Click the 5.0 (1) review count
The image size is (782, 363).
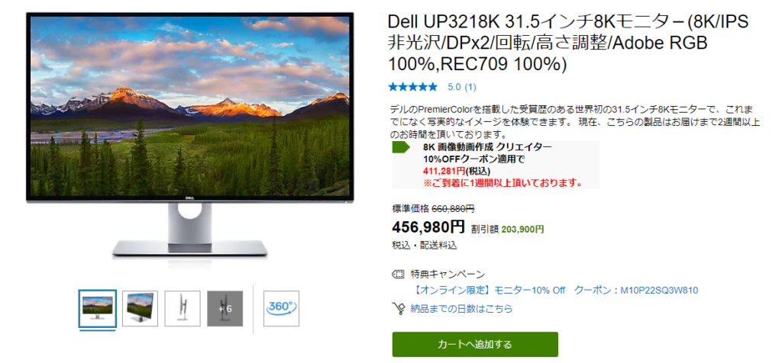(x=462, y=87)
